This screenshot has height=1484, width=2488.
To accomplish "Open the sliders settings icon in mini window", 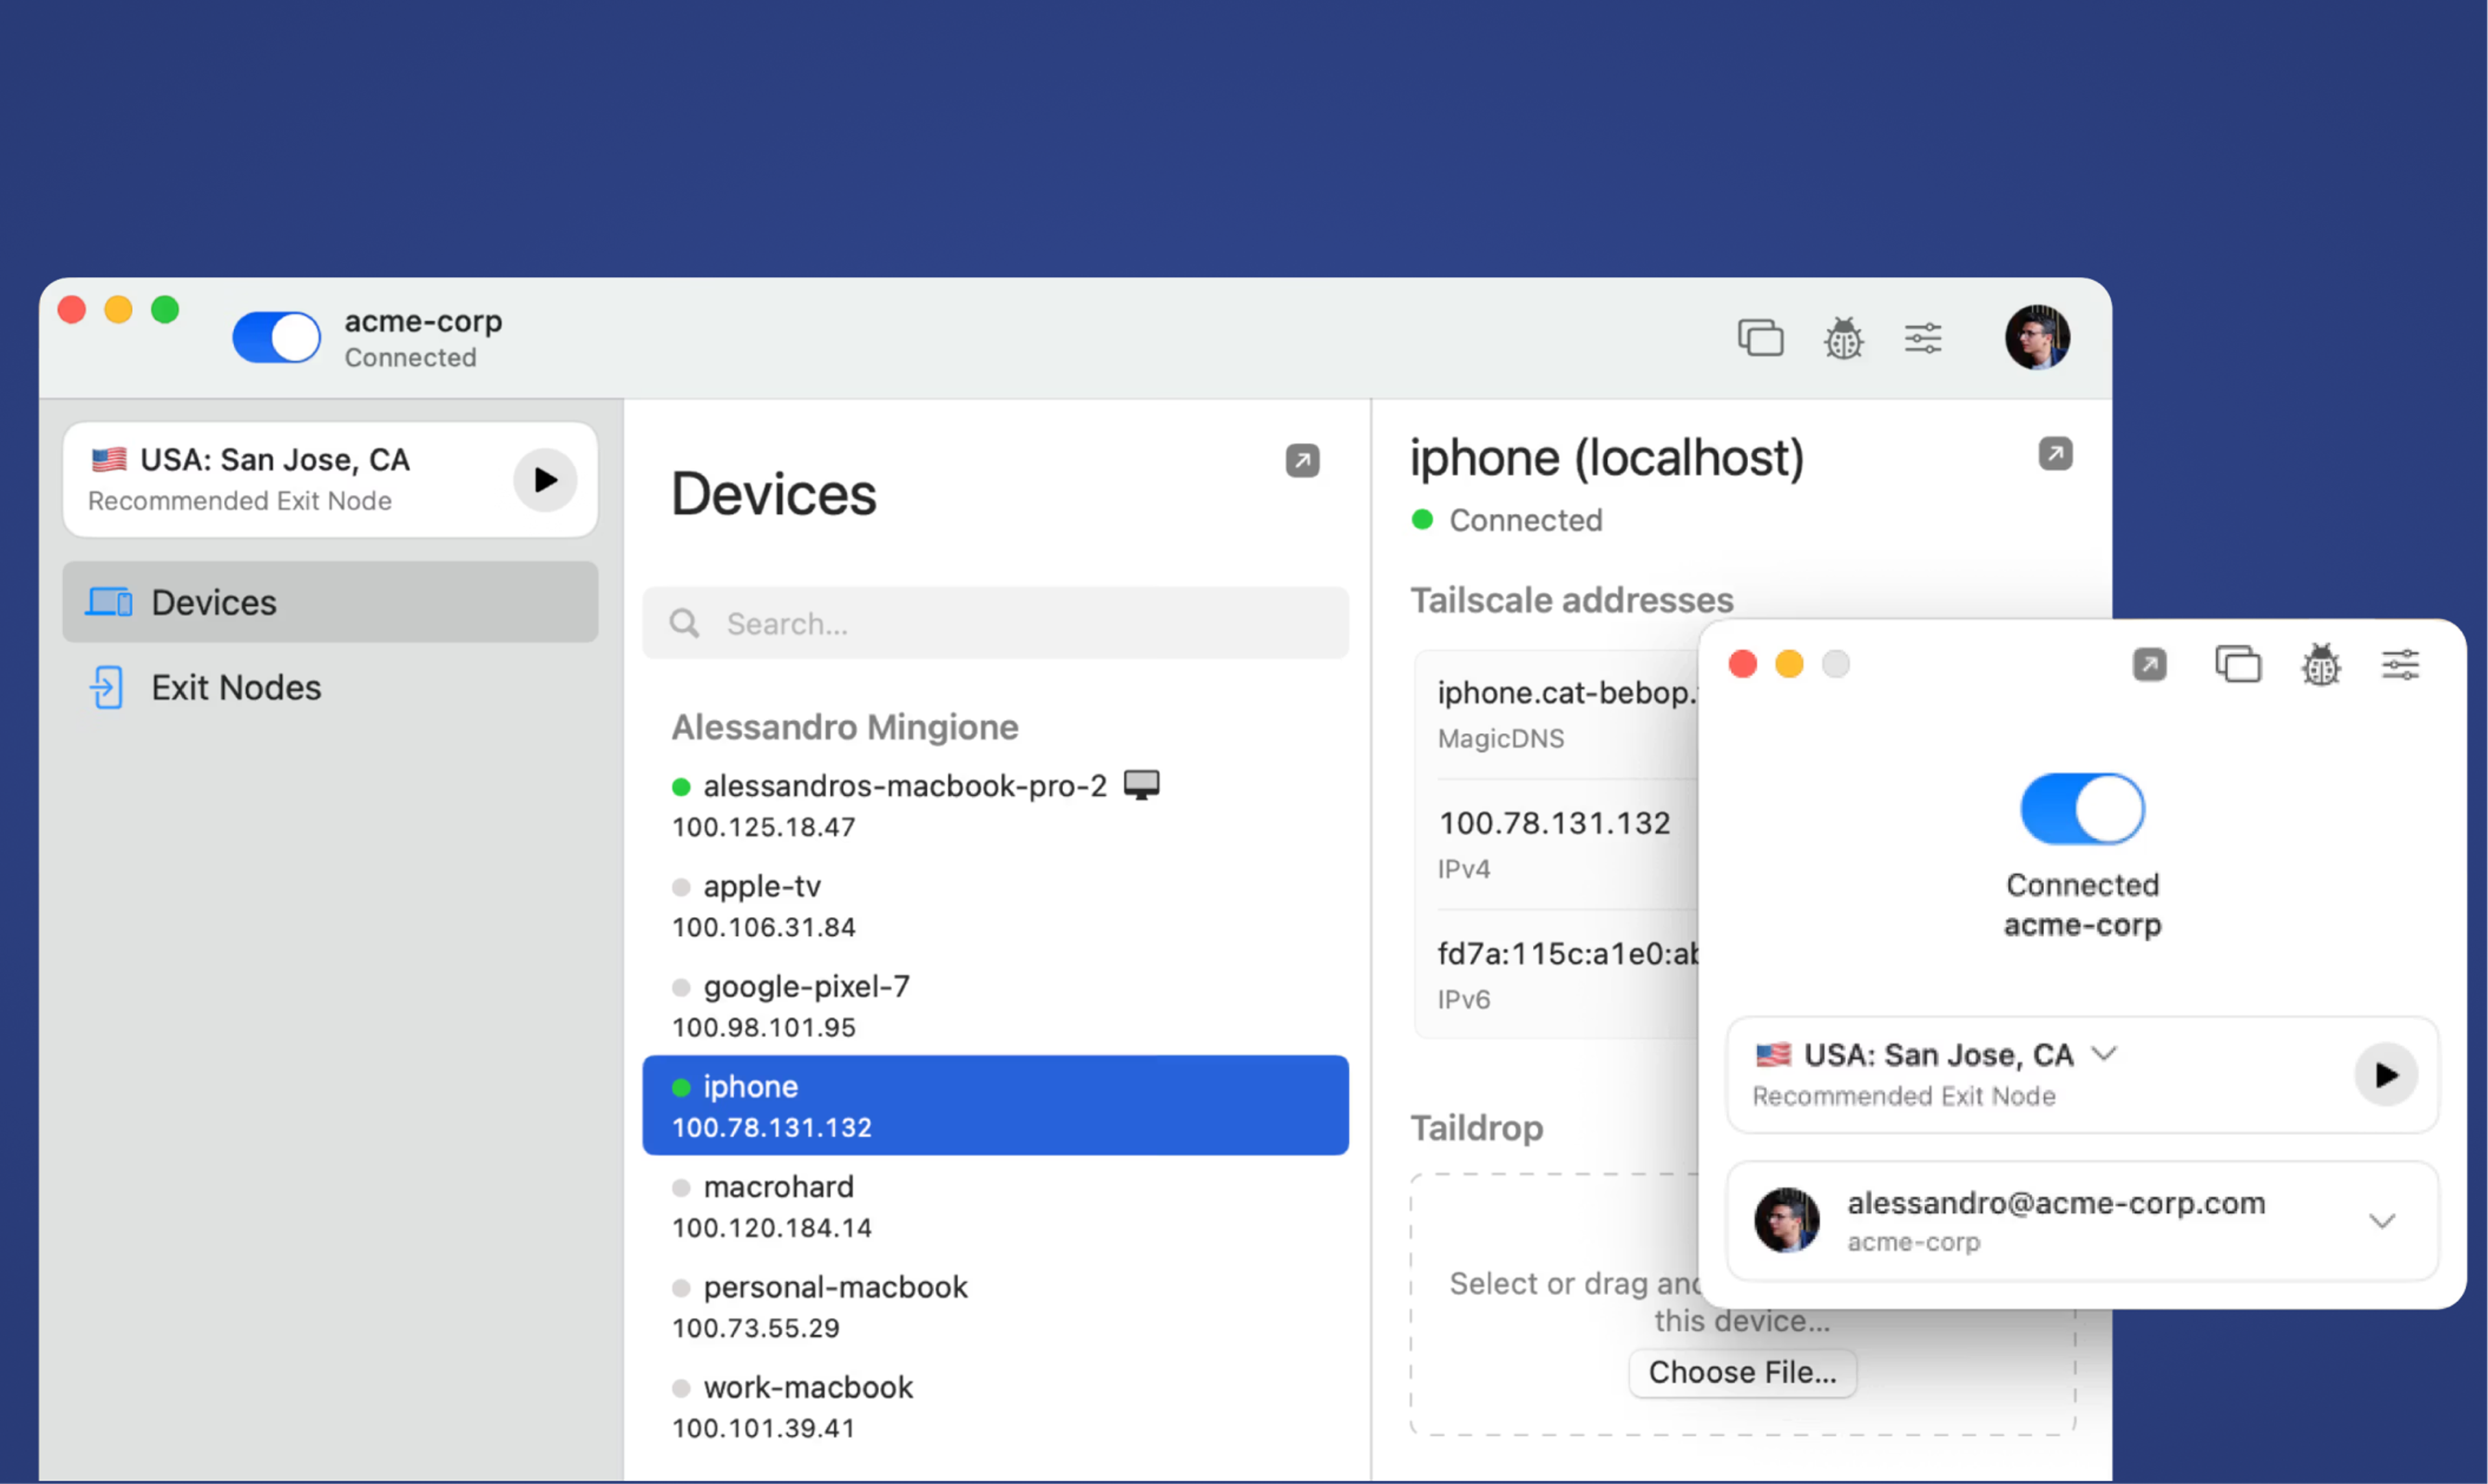I will point(2400,664).
